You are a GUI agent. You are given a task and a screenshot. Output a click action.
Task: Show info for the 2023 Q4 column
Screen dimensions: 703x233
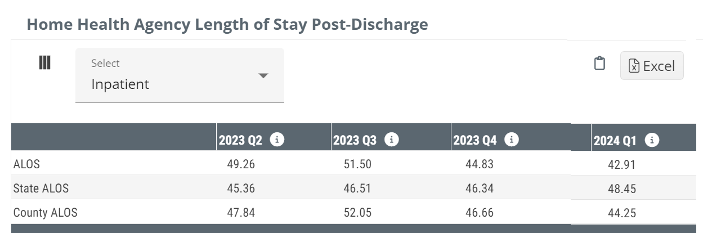click(x=512, y=140)
